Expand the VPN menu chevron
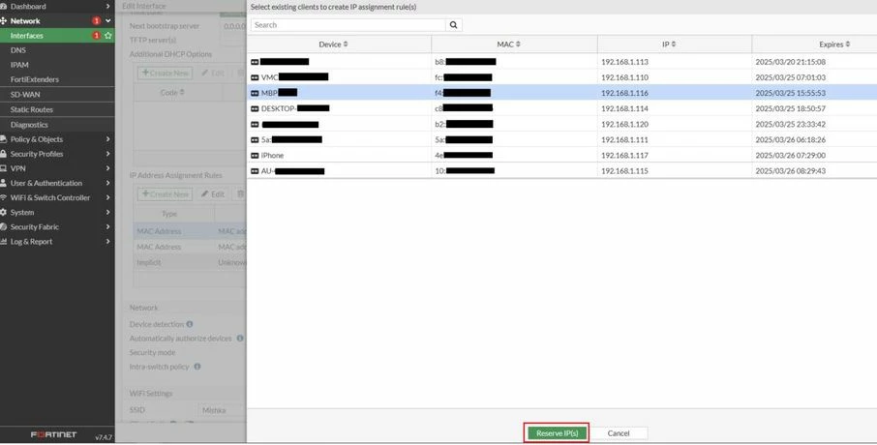The width and height of the screenshot is (877, 445). pyautogui.click(x=108, y=168)
